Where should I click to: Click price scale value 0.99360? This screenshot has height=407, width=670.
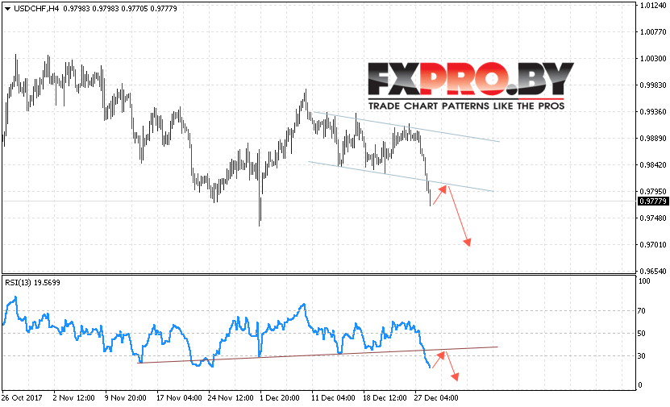coord(653,112)
